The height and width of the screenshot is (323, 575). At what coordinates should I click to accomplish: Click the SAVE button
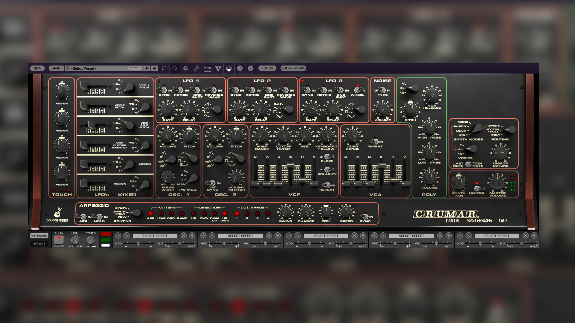pyautogui.click(x=56, y=68)
